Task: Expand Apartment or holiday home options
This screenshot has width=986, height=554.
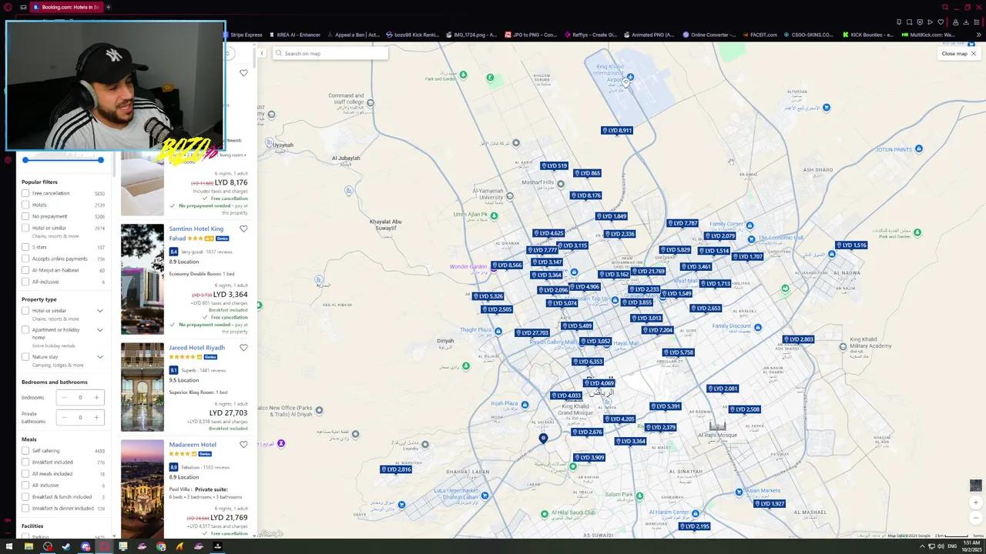Action: (x=100, y=330)
